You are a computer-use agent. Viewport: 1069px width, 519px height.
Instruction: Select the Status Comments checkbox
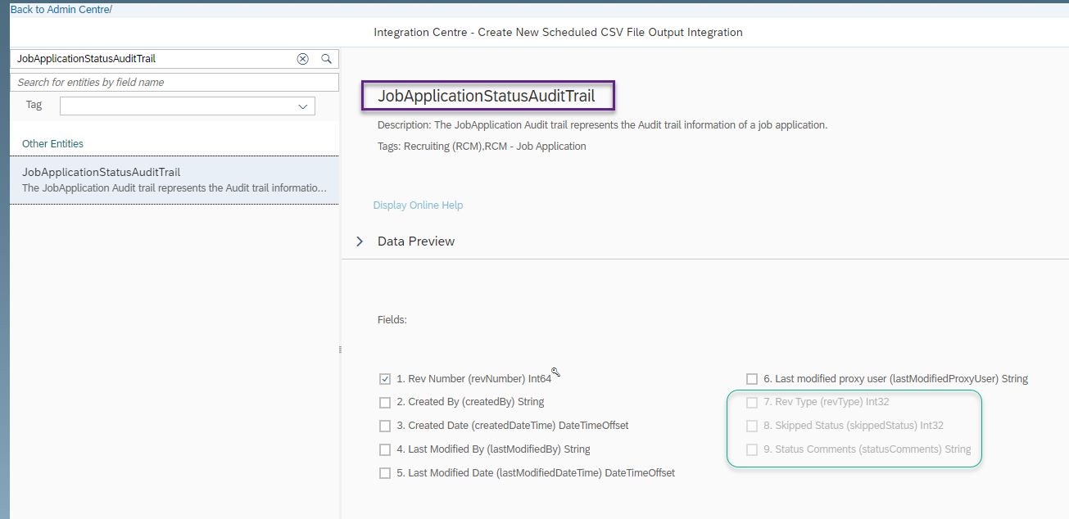pos(752,449)
